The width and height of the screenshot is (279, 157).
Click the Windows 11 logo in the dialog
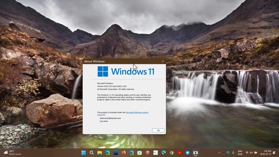point(126,72)
